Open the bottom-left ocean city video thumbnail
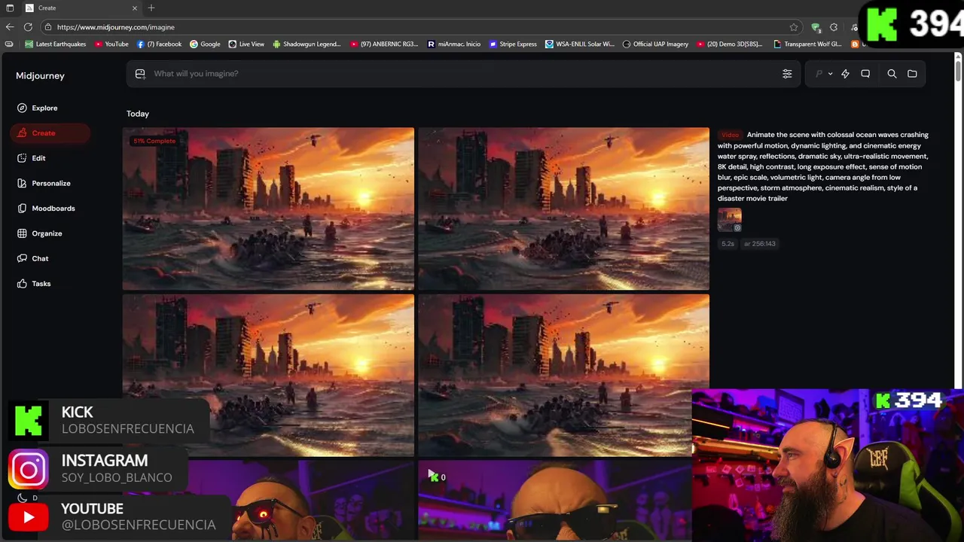This screenshot has width=964, height=542. click(x=268, y=375)
